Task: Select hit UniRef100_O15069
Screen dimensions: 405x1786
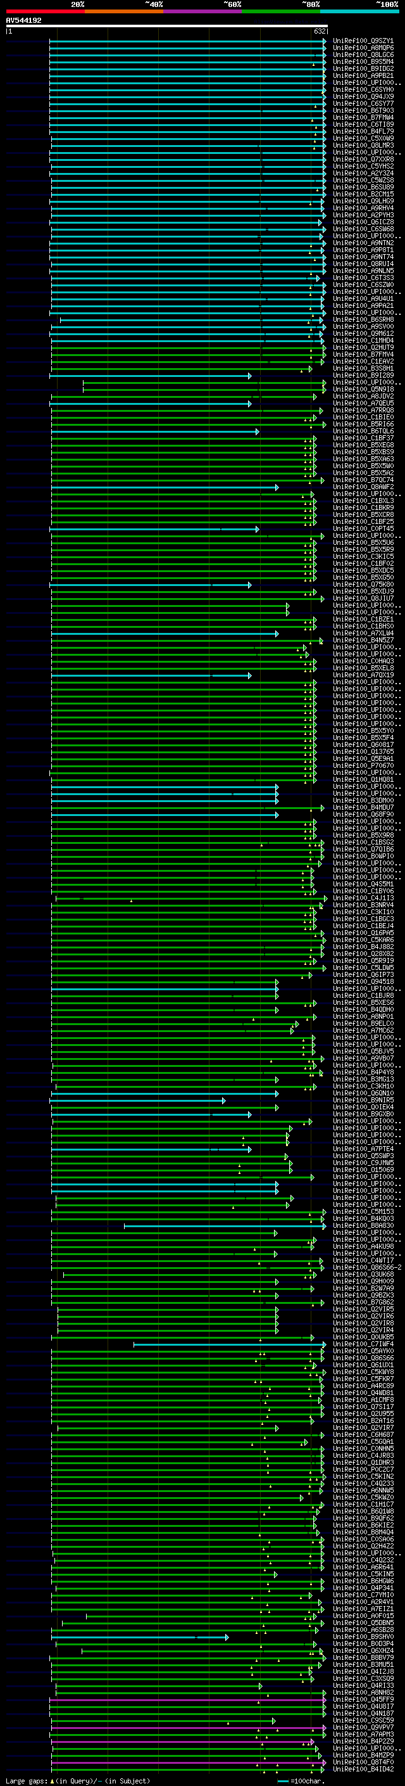Action: click(x=363, y=1170)
